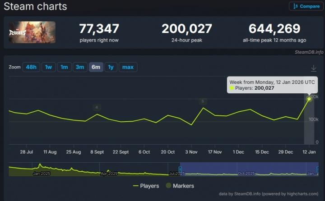This screenshot has height=201, width=325.
Task: Switch zoom to 3m
Action: coord(80,67)
